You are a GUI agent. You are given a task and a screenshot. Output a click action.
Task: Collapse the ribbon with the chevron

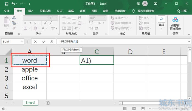pyautogui.click(x=189, y=34)
